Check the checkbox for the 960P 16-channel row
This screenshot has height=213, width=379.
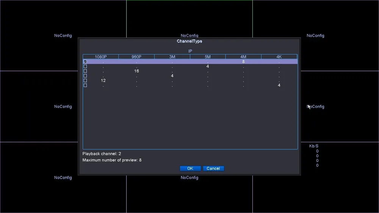85,71
